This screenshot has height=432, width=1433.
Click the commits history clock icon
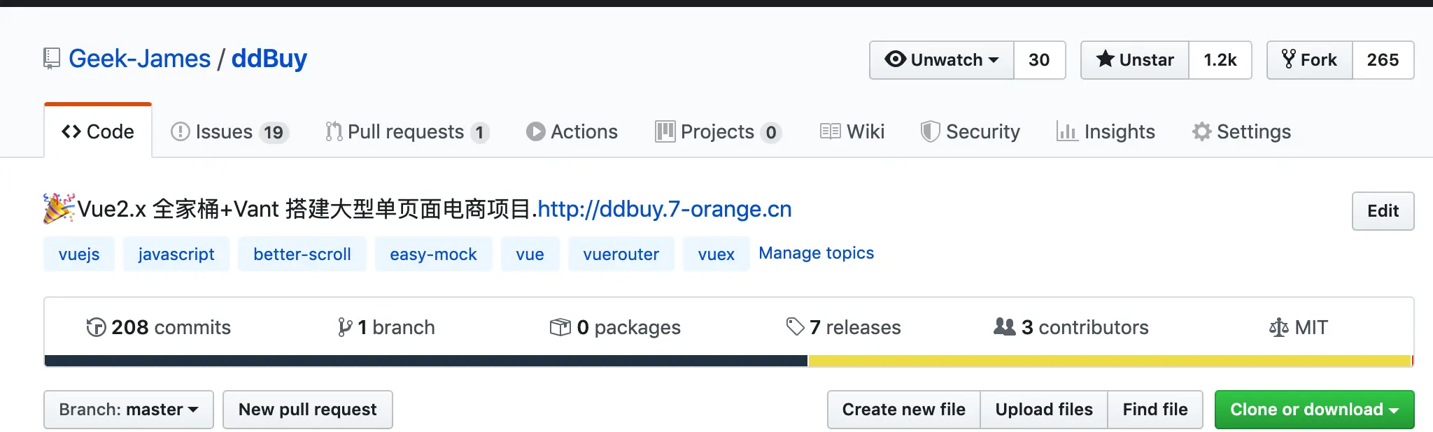point(96,327)
